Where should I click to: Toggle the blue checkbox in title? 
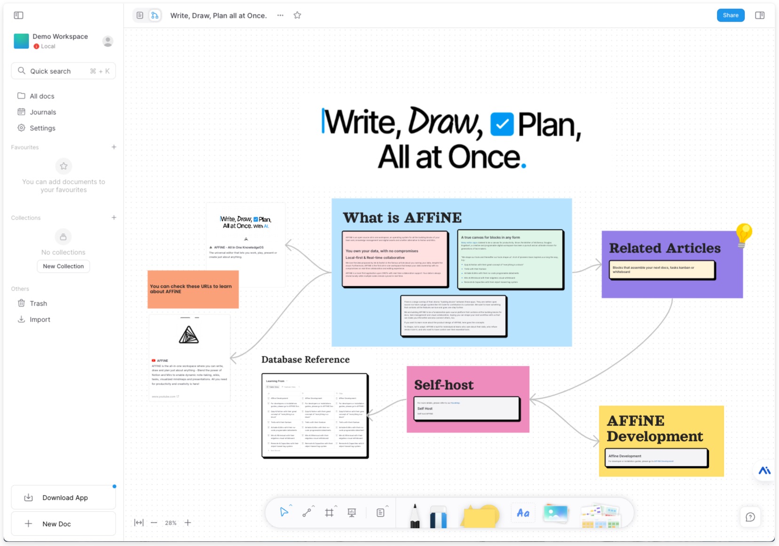[502, 124]
